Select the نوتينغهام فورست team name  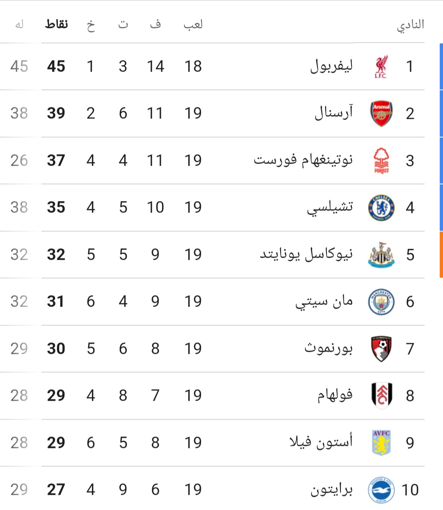(303, 159)
